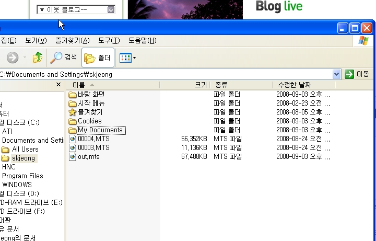Screen dimensions: 376x241
Task: Open the Search (검색) toolbar button
Action: point(63,58)
